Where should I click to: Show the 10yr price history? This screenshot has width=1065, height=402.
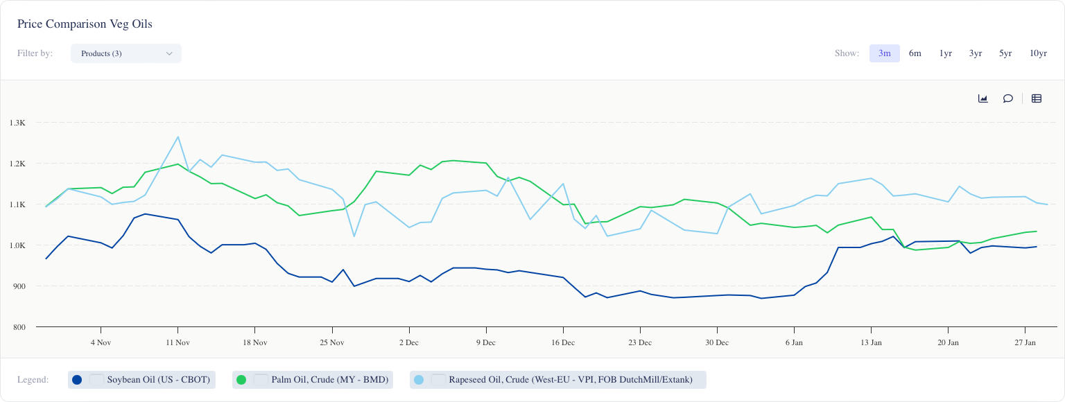(1037, 53)
